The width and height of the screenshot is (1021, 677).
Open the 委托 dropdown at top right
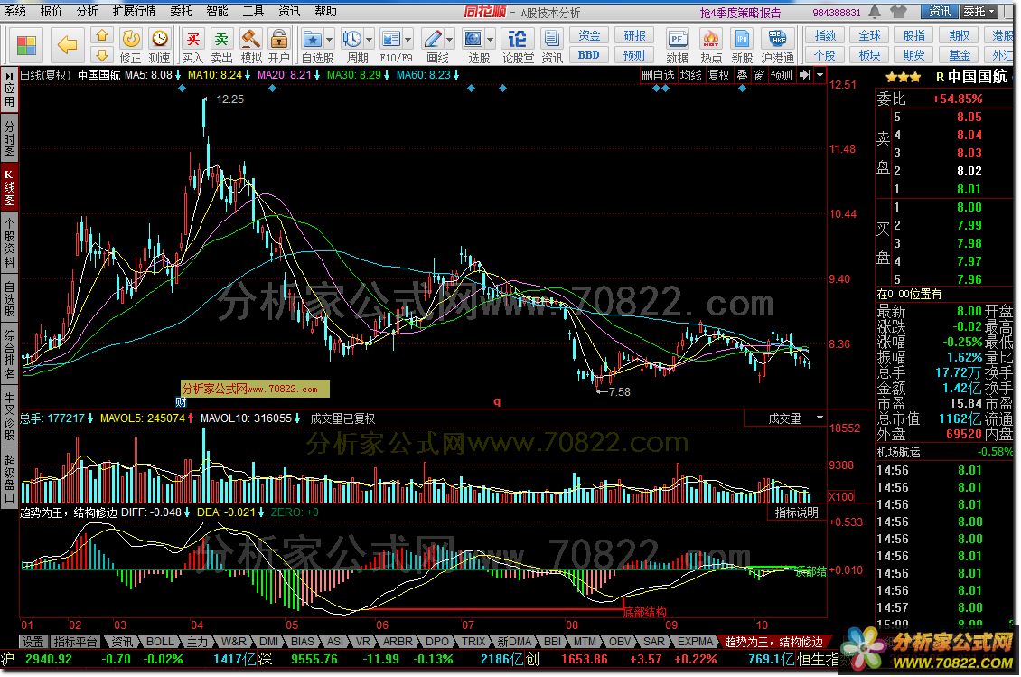[979, 11]
